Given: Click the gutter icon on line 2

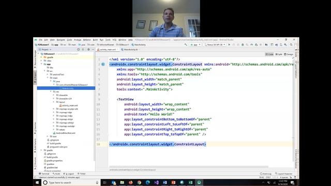Looking at the screenshot, I should coord(103,64).
